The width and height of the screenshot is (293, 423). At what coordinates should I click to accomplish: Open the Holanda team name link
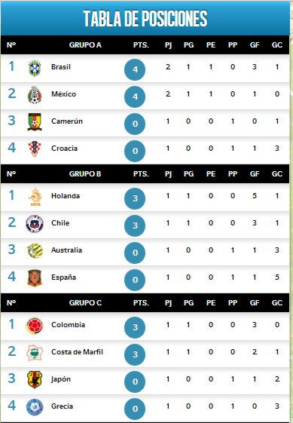click(x=66, y=196)
